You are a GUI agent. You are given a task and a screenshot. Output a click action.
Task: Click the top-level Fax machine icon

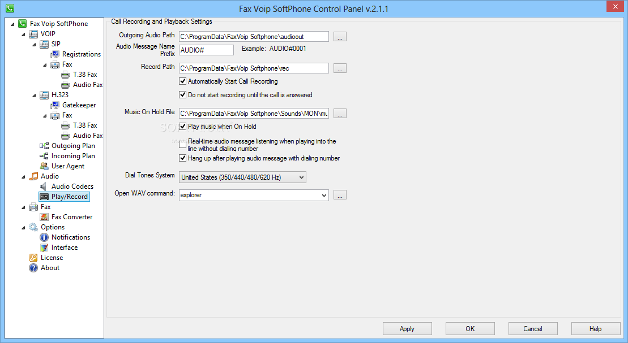pos(33,207)
